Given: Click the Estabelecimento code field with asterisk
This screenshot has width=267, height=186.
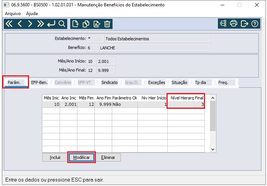Looking at the screenshot, I should pos(95,39).
